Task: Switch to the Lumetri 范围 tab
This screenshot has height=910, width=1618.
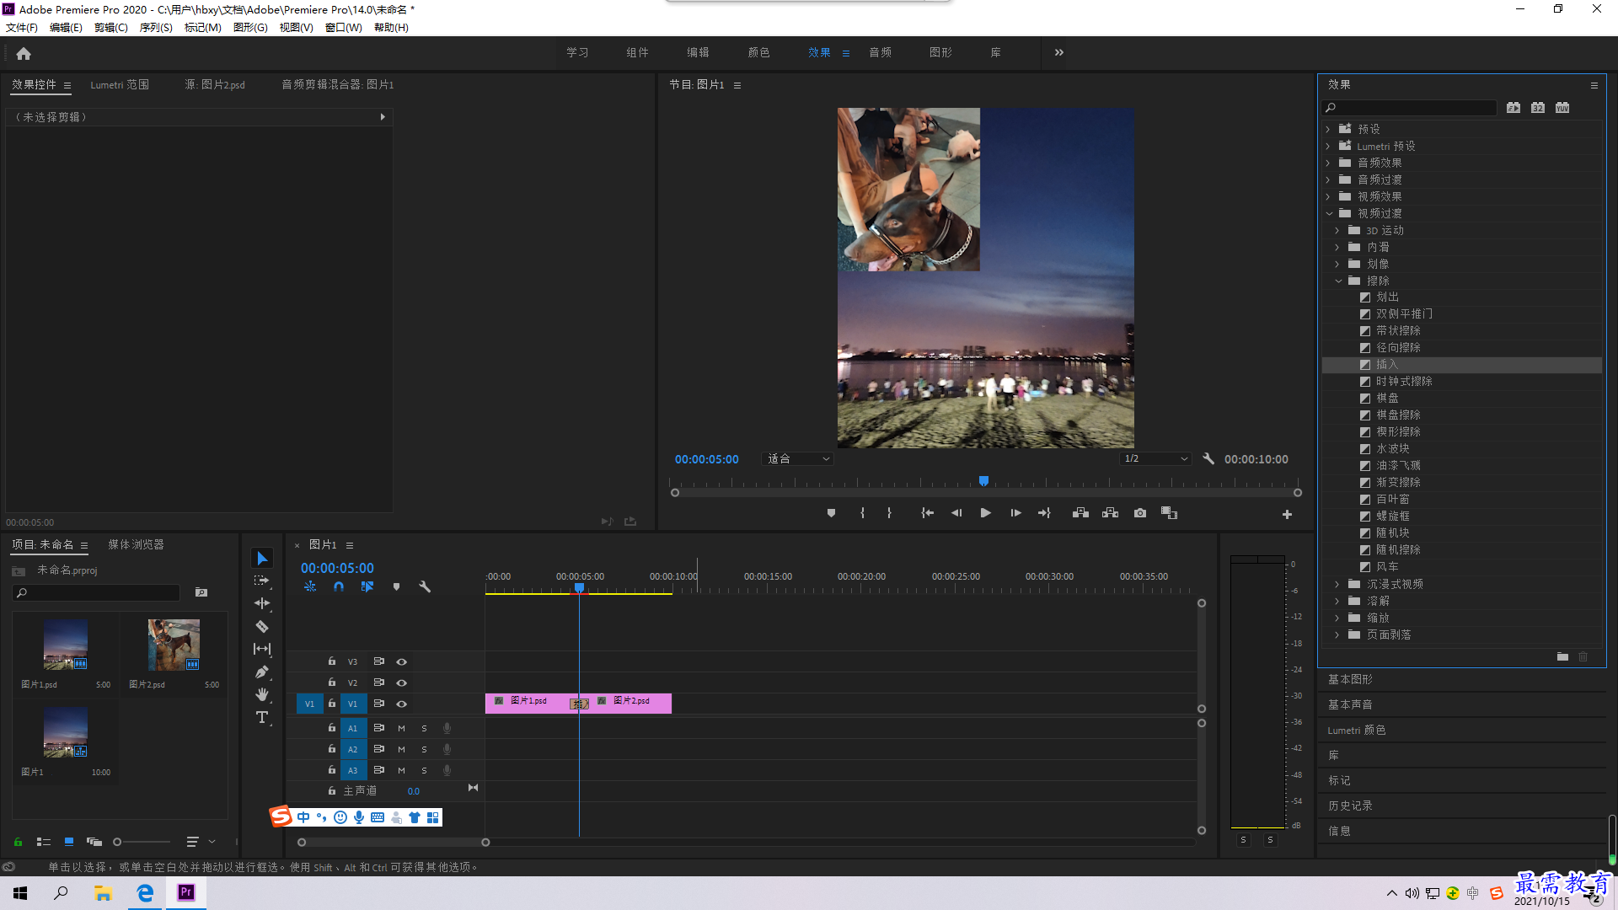Action: click(x=120, y=84)
